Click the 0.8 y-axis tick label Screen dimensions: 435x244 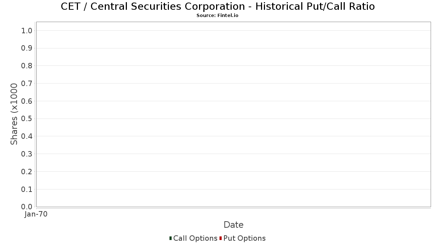pos(27,66)
